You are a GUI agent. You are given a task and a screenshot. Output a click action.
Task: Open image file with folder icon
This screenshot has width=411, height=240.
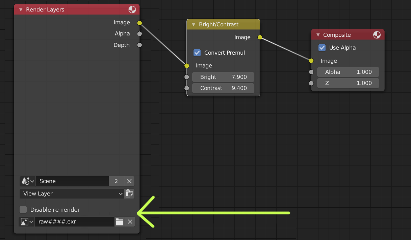pyautogui.click(x=120, y=221)
